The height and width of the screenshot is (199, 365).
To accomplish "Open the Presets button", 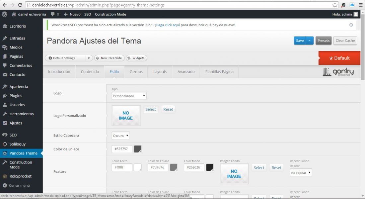I will [324, 41].
